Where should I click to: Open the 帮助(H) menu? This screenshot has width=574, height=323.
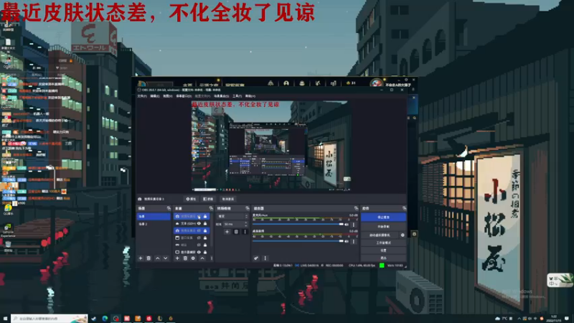pos(250,96)
